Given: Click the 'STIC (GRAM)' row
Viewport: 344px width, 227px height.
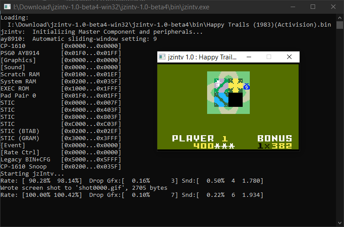Looking at the screenshot, I should (61, 138).
